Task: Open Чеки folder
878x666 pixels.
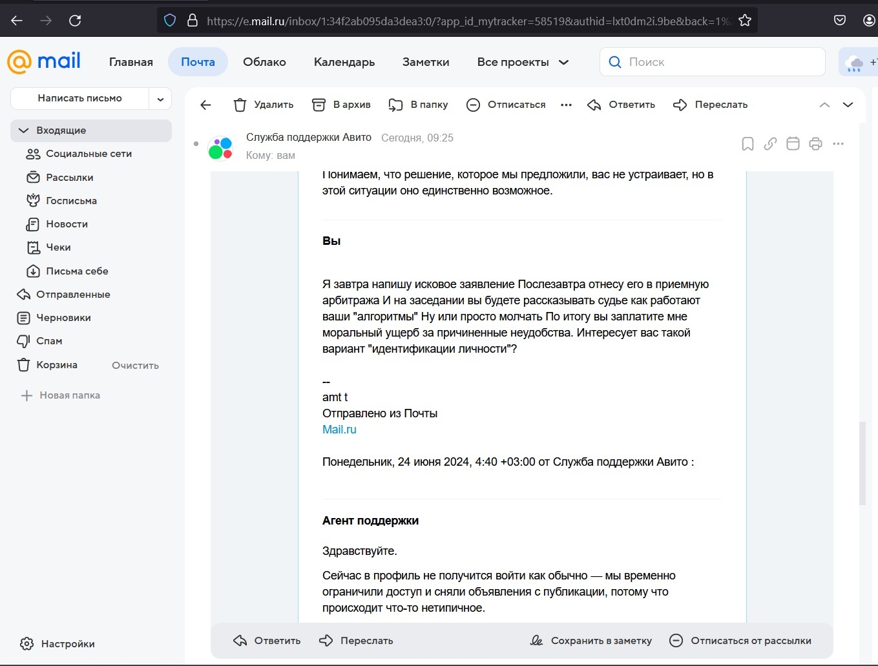Action: click(x=91, y=247)
